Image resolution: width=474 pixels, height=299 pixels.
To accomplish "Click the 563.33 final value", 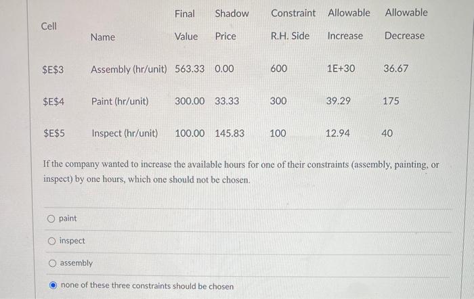I will pos(190,69).
